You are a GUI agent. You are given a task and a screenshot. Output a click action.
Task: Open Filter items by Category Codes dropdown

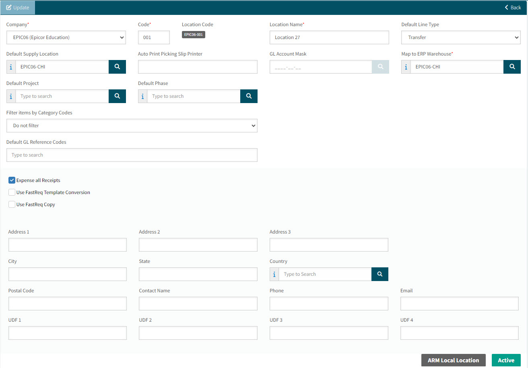tap(132, 126)
